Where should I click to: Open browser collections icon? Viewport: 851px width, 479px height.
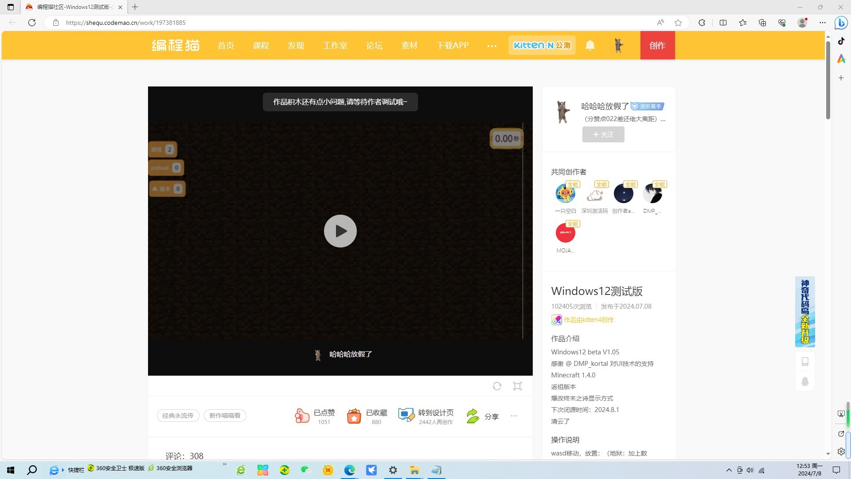point(762,23)
